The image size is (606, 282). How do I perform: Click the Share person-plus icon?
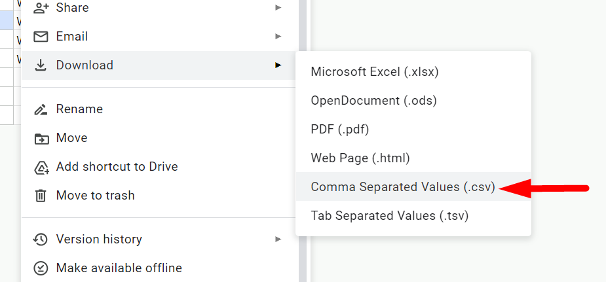(x=41, y=8)
